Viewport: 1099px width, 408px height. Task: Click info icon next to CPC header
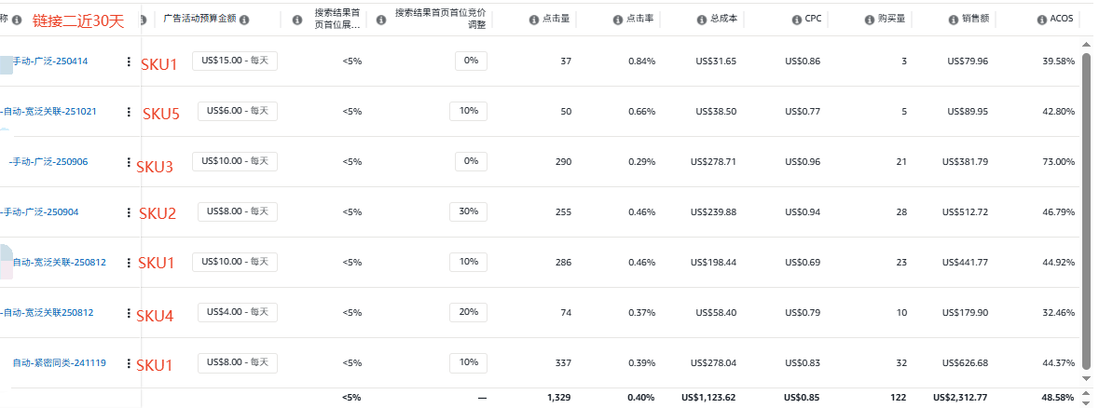click(x=797, y=20)
